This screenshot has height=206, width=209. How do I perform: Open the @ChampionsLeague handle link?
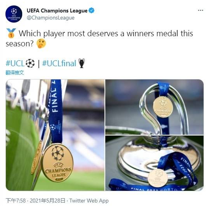[x=51, y=18]
